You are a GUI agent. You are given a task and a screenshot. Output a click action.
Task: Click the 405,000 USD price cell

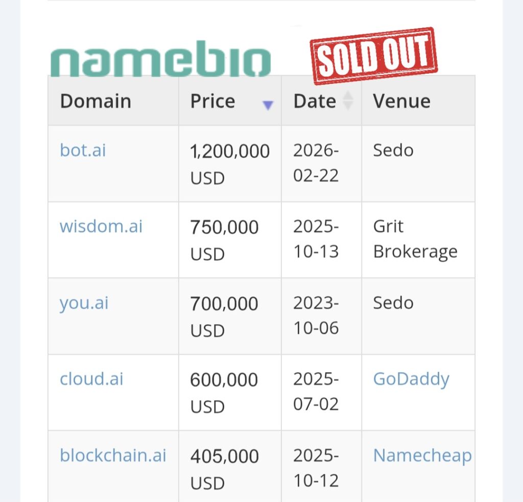224,468
